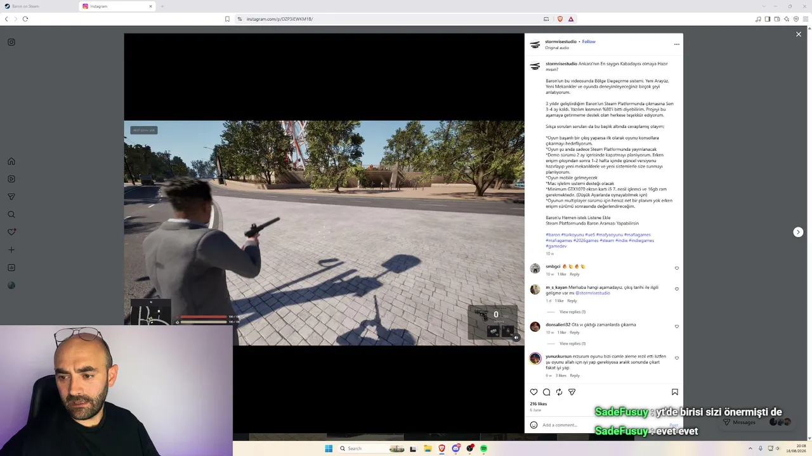Open Spotify from the taskbar
This screenshot has height=456, width=812.
click(483, 448)
